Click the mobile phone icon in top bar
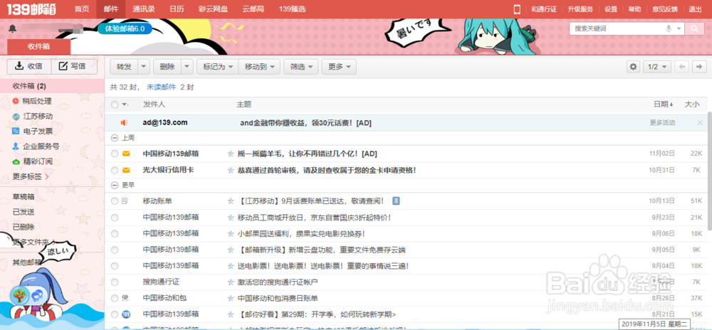712x330 pixels. 517,9
